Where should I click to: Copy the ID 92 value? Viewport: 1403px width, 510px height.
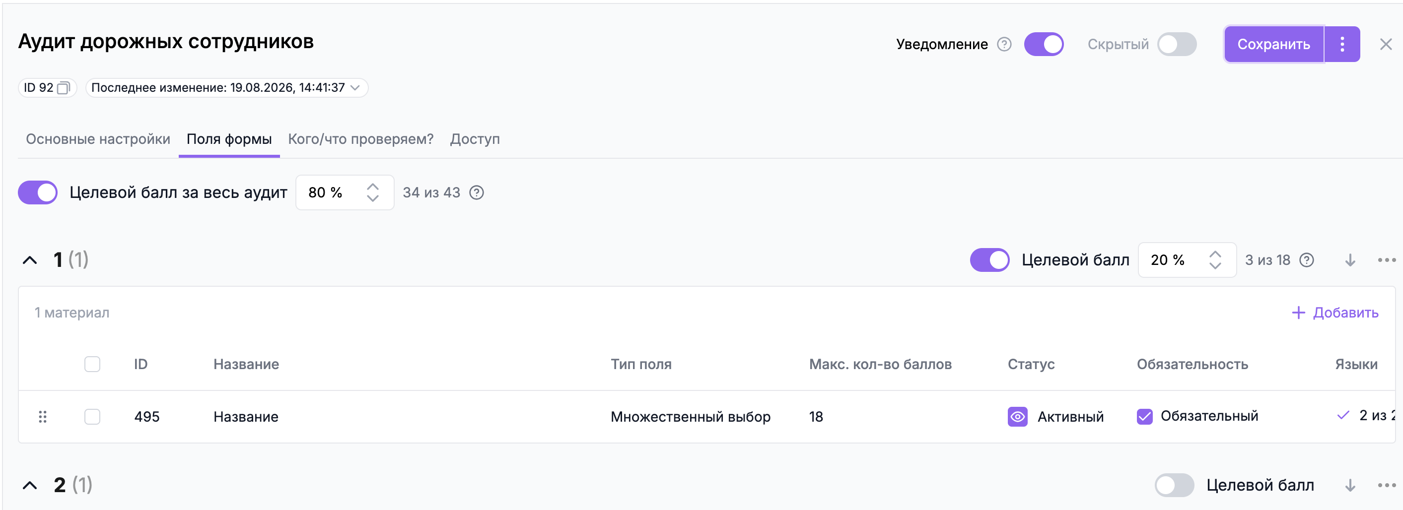[x=63, y=88]
